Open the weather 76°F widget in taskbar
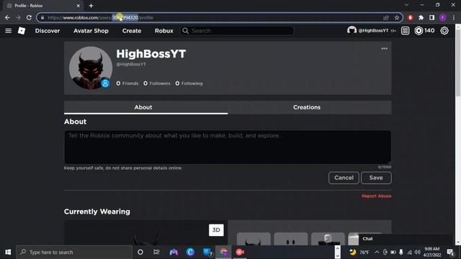 (359, 252)
